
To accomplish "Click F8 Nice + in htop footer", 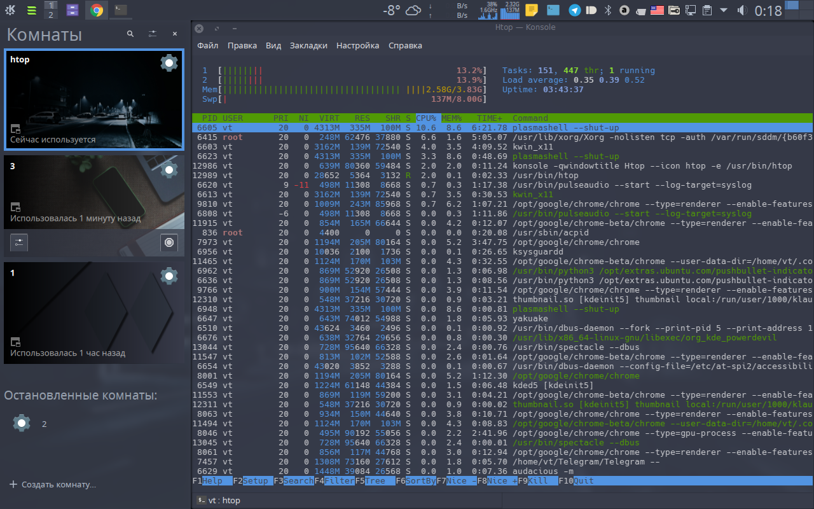I will (497, 481).
